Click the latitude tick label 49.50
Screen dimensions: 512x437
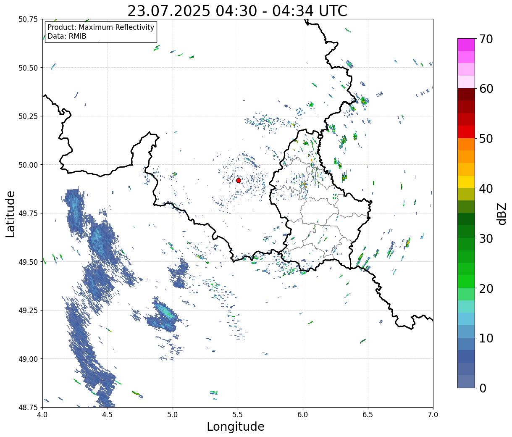28,262
